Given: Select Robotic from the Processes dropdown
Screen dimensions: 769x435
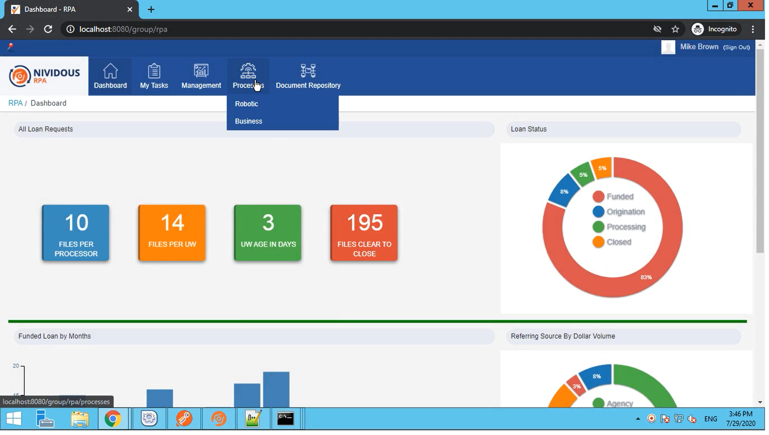Looking at the screenshot, I should pos(246,104).
